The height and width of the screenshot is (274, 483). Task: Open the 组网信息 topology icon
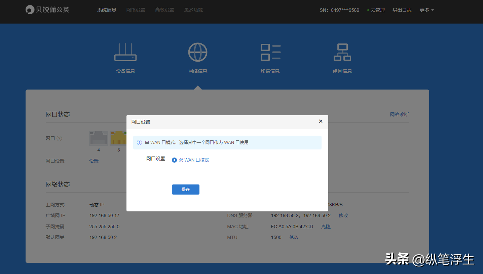(x=342, y=52)
